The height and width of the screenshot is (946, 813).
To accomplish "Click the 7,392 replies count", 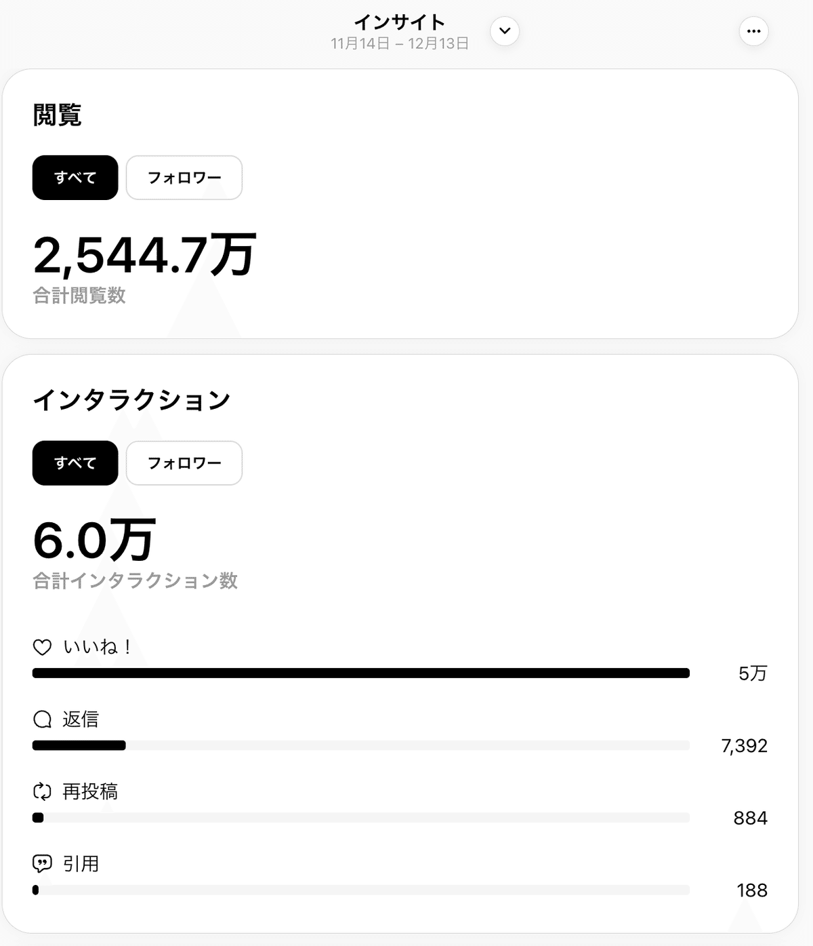I will click(744, 746).
